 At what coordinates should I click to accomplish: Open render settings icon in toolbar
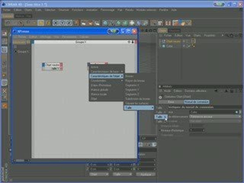[97, 23]
